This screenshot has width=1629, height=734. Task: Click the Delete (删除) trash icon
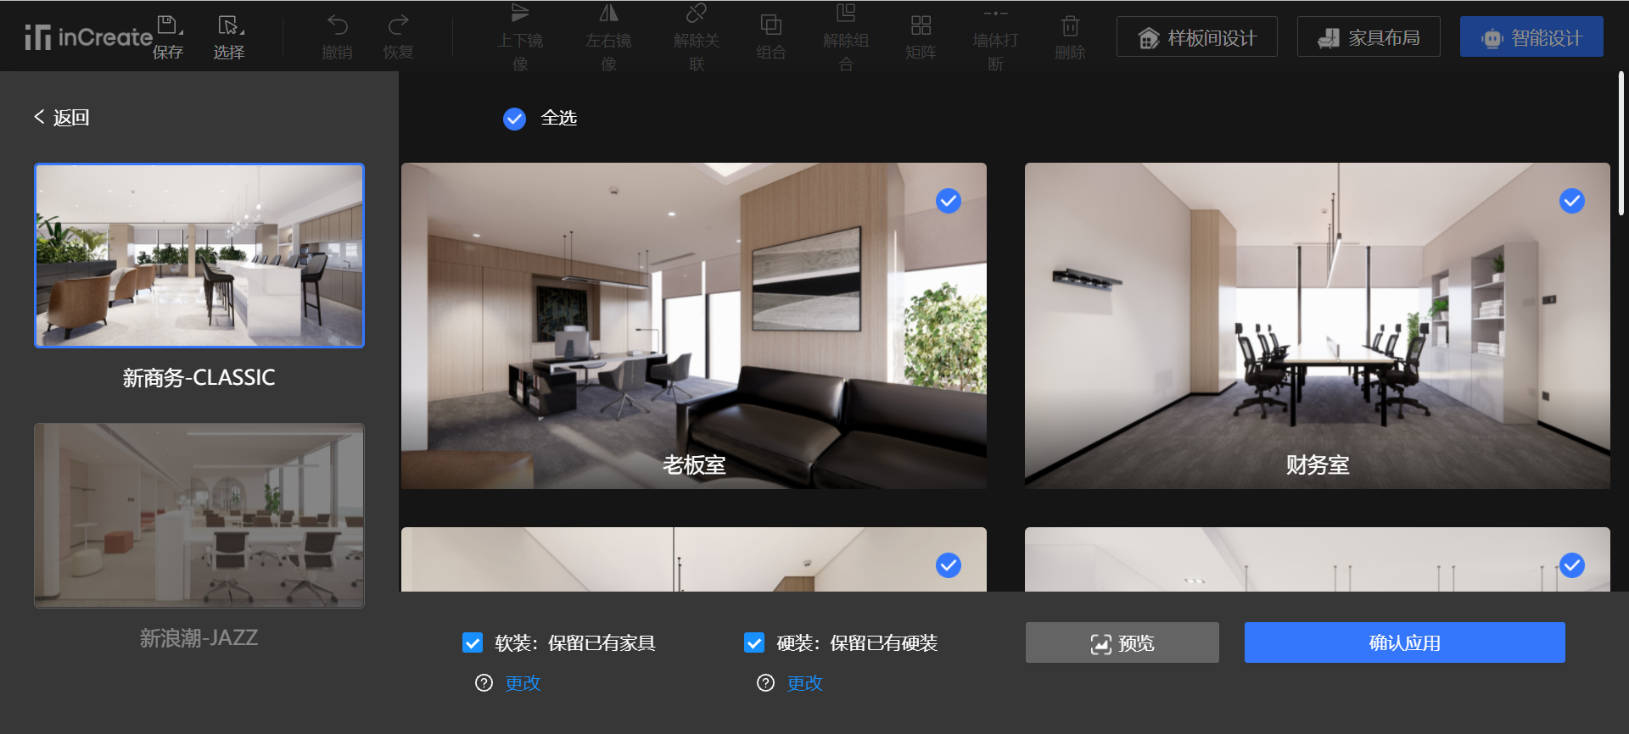pyautogui.click(x=1070, y=25)
